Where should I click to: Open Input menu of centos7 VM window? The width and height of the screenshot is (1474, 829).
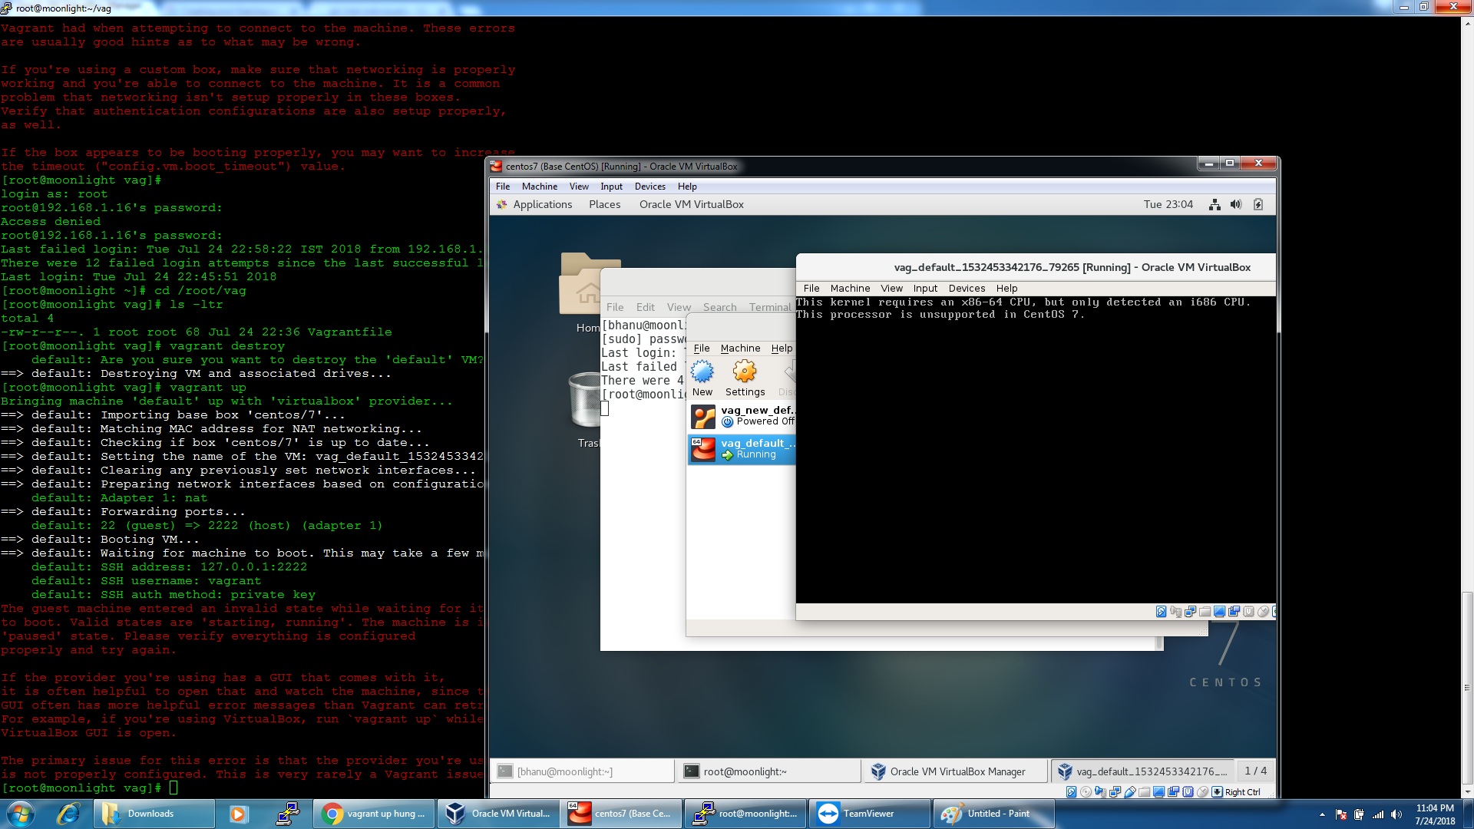(611, 187)
